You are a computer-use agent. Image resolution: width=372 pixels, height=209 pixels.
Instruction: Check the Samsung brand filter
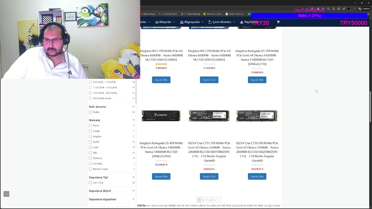90,158
